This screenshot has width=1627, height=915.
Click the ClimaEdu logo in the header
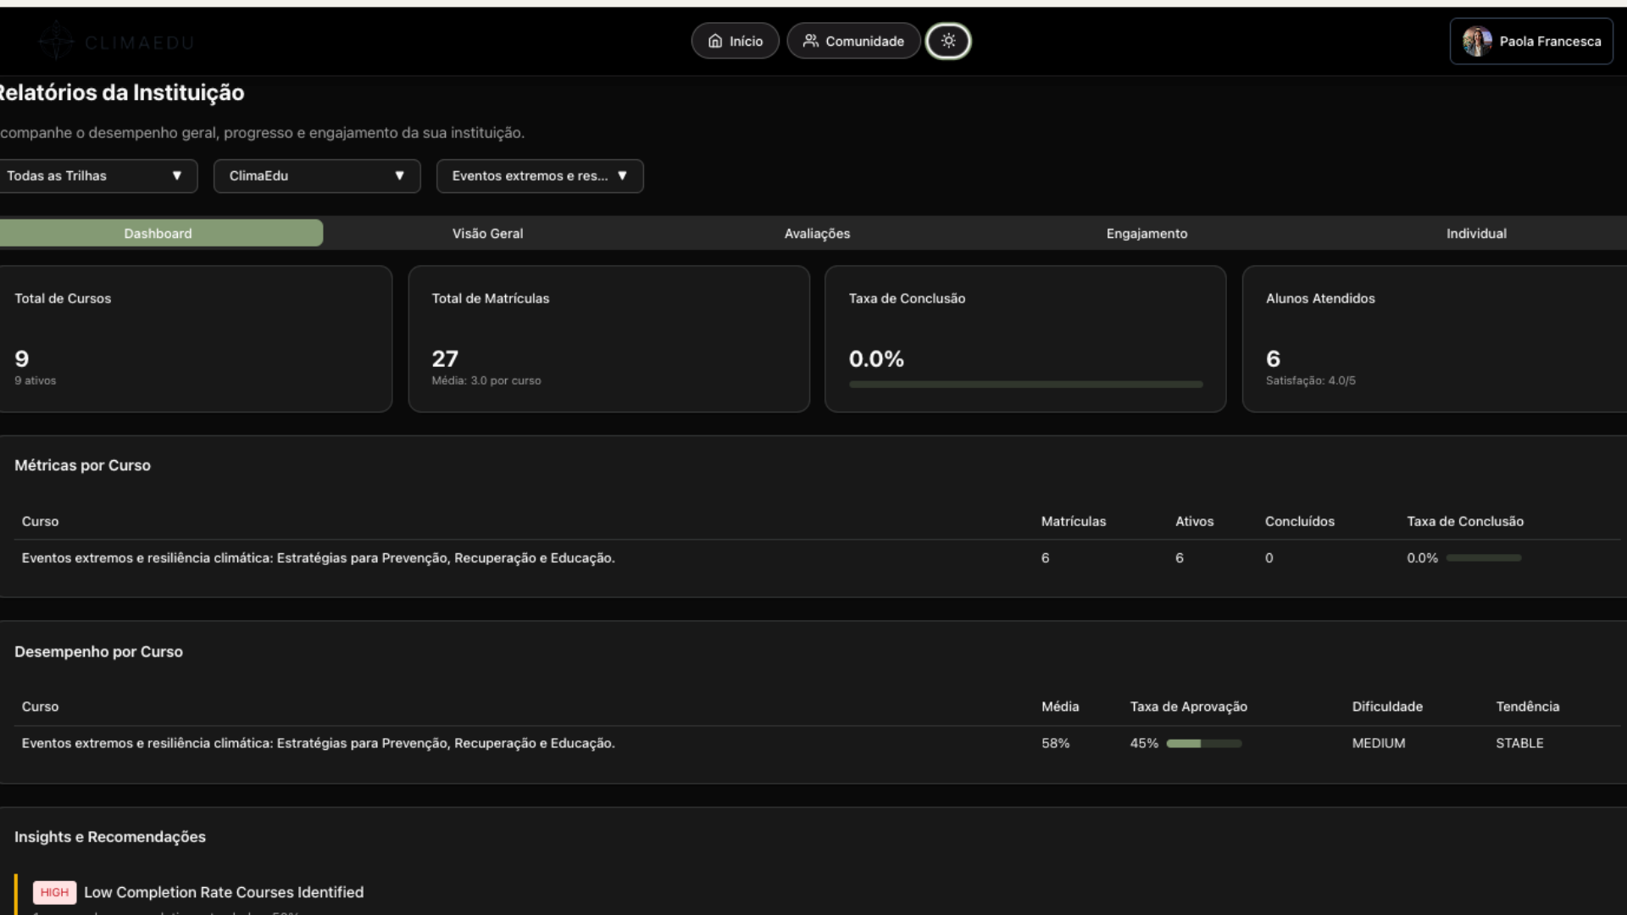coord(116,41)
